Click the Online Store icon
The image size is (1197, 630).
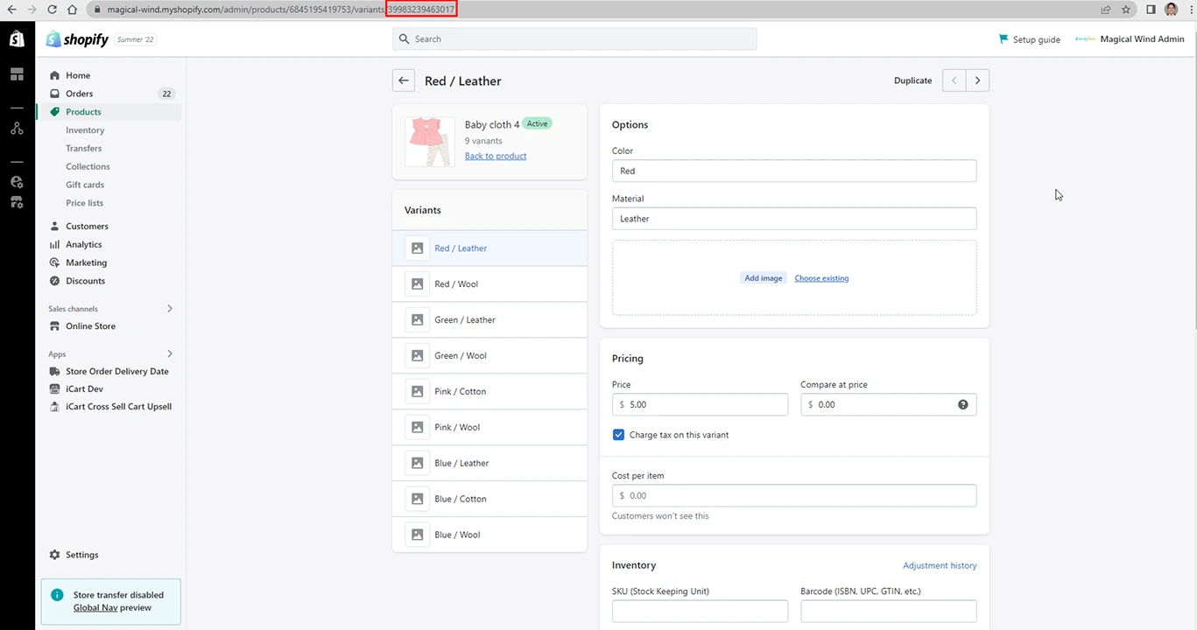click(55, 325)
